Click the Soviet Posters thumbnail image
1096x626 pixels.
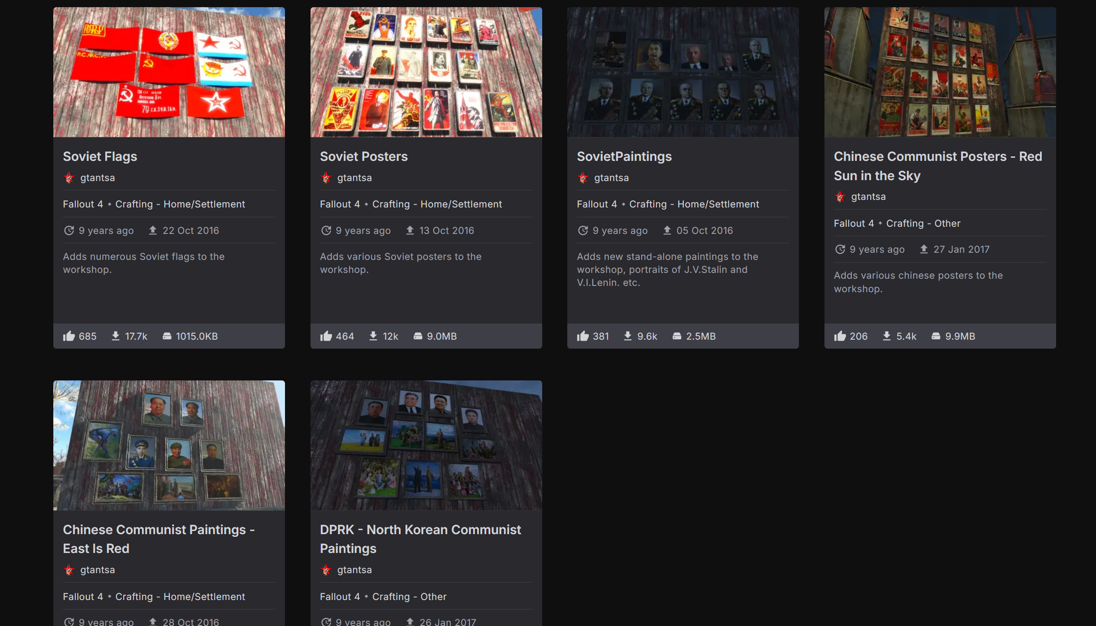click(426, 72)
